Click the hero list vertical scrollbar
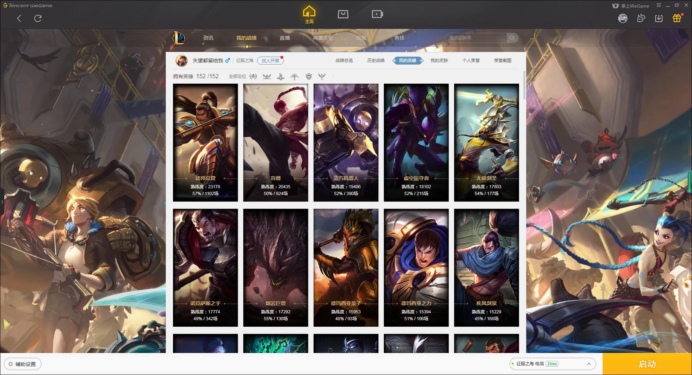The width and height of the screenshot is (692, 375). click(x=524, y=85)
